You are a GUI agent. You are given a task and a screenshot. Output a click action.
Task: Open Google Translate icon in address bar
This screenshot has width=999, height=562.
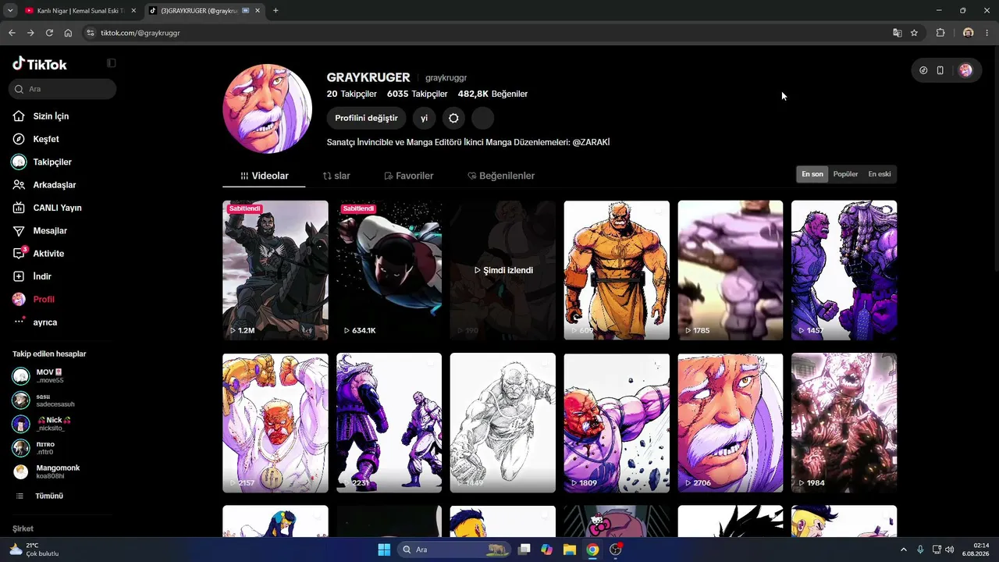(898, 33)
